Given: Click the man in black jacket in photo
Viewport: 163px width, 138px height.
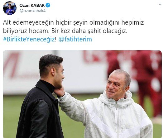Looking at the screenshot, I should [x=41, y=97].
